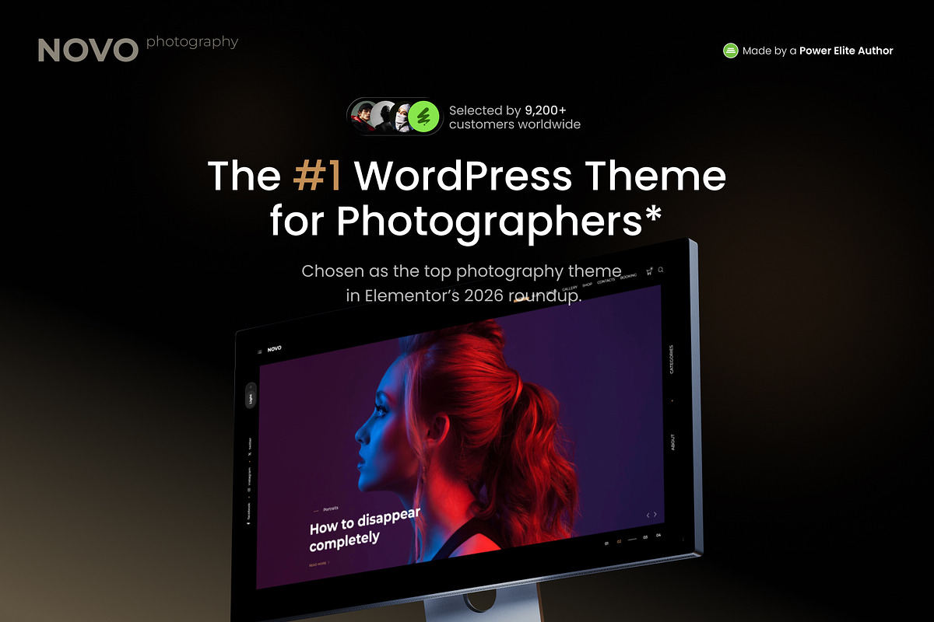Open the hamburger menu beside NOVO logo

[260, 351]
